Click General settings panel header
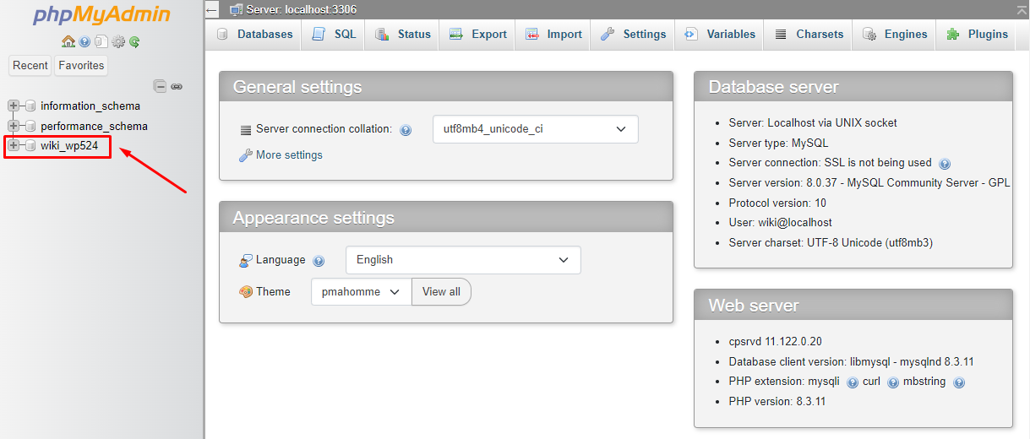Screen dimensions: 1030x439 446,87
